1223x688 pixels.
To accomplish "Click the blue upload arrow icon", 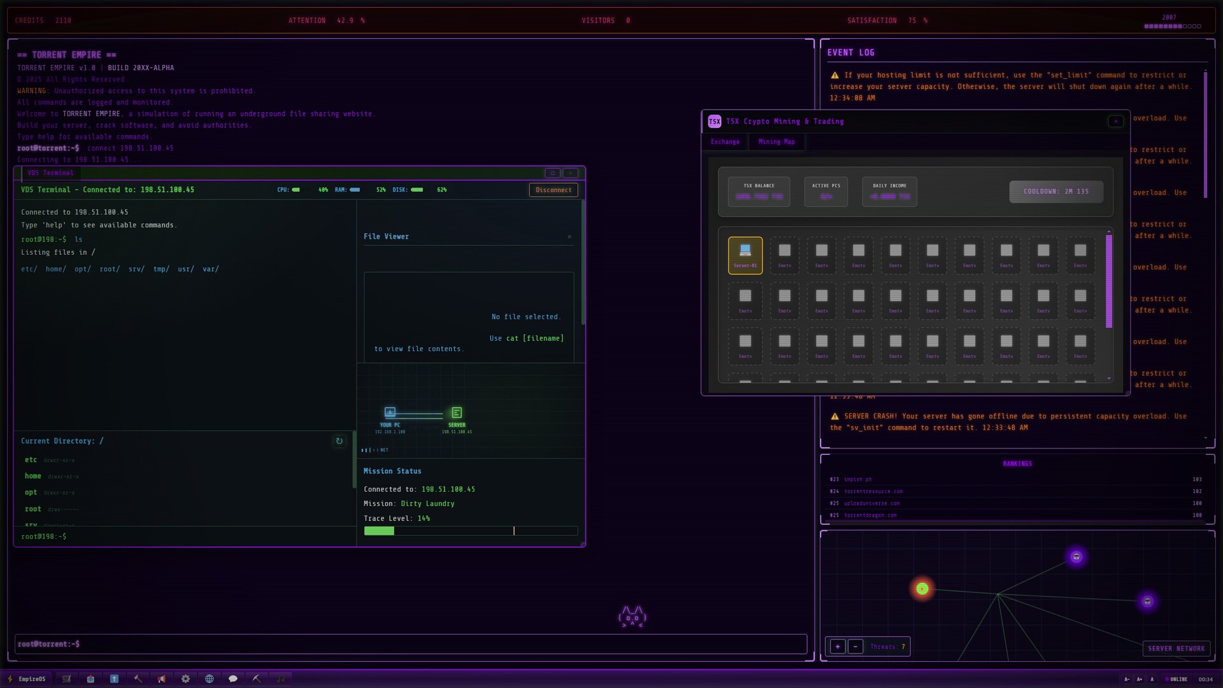I will 114,679.
